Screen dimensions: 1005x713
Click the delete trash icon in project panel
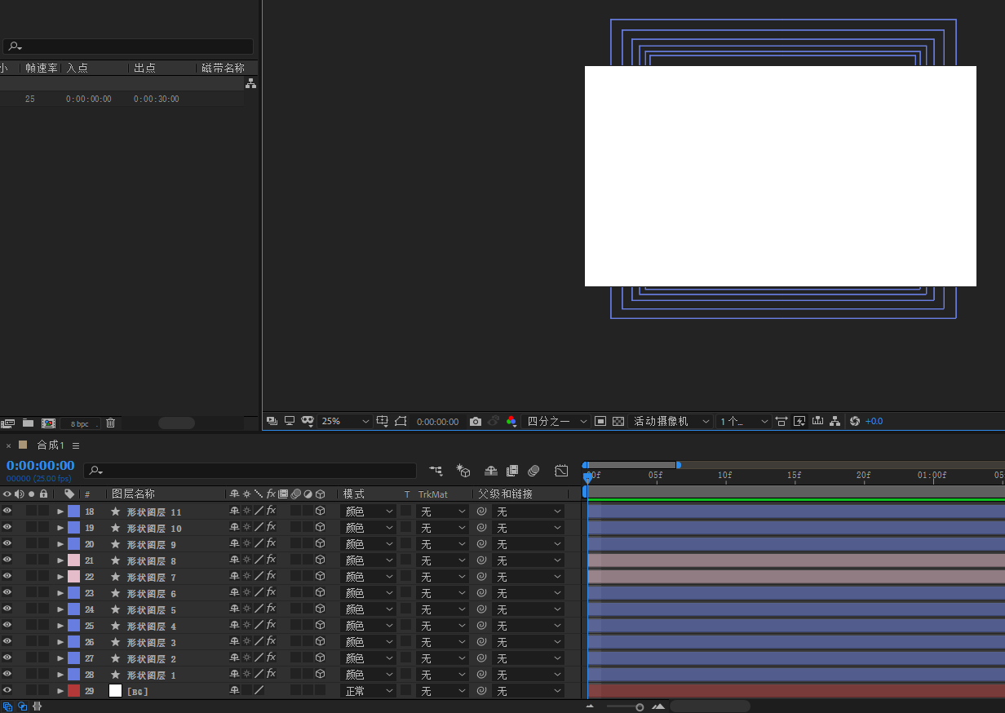[x=110, y=423]
